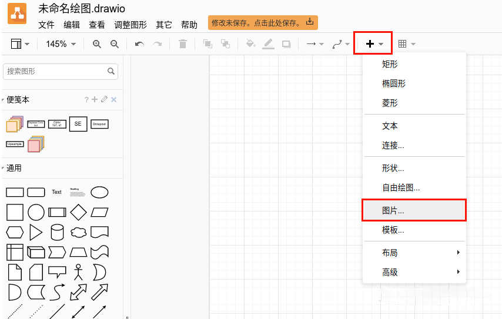Open the connection arrow style dropdown

[x=315, y=44]
